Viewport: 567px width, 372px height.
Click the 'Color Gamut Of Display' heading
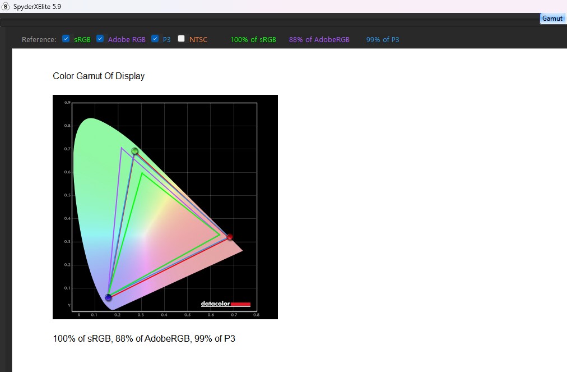tap(99, 76)
